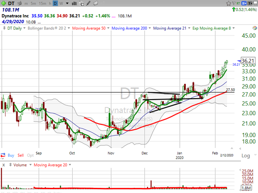The image size is (258, 193).
Task: Select the pencil drawing tools icon
Action: [x=88, y=3]
